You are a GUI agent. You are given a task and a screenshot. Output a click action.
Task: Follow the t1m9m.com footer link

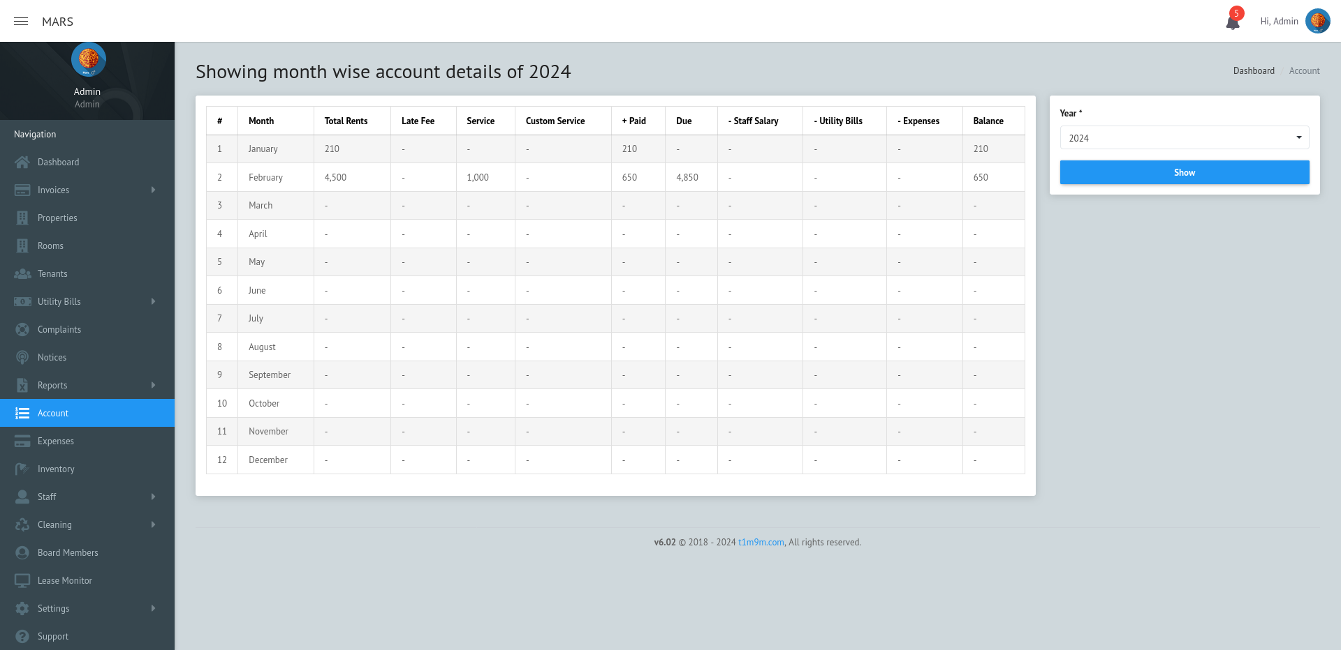[x=761, y=542]
